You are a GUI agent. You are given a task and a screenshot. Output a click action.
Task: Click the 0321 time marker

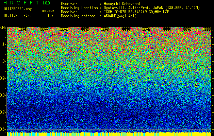[23, 29]
